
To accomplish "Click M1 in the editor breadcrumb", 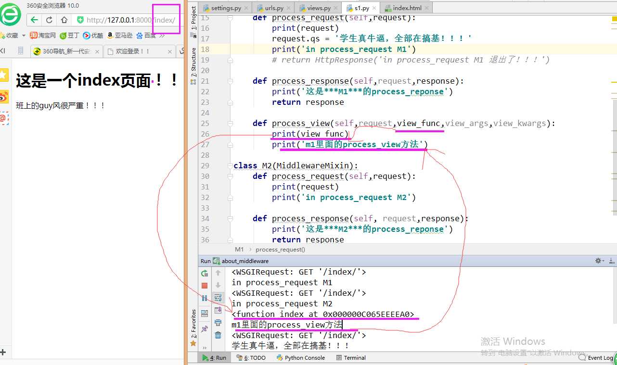I will pos(239,250).
